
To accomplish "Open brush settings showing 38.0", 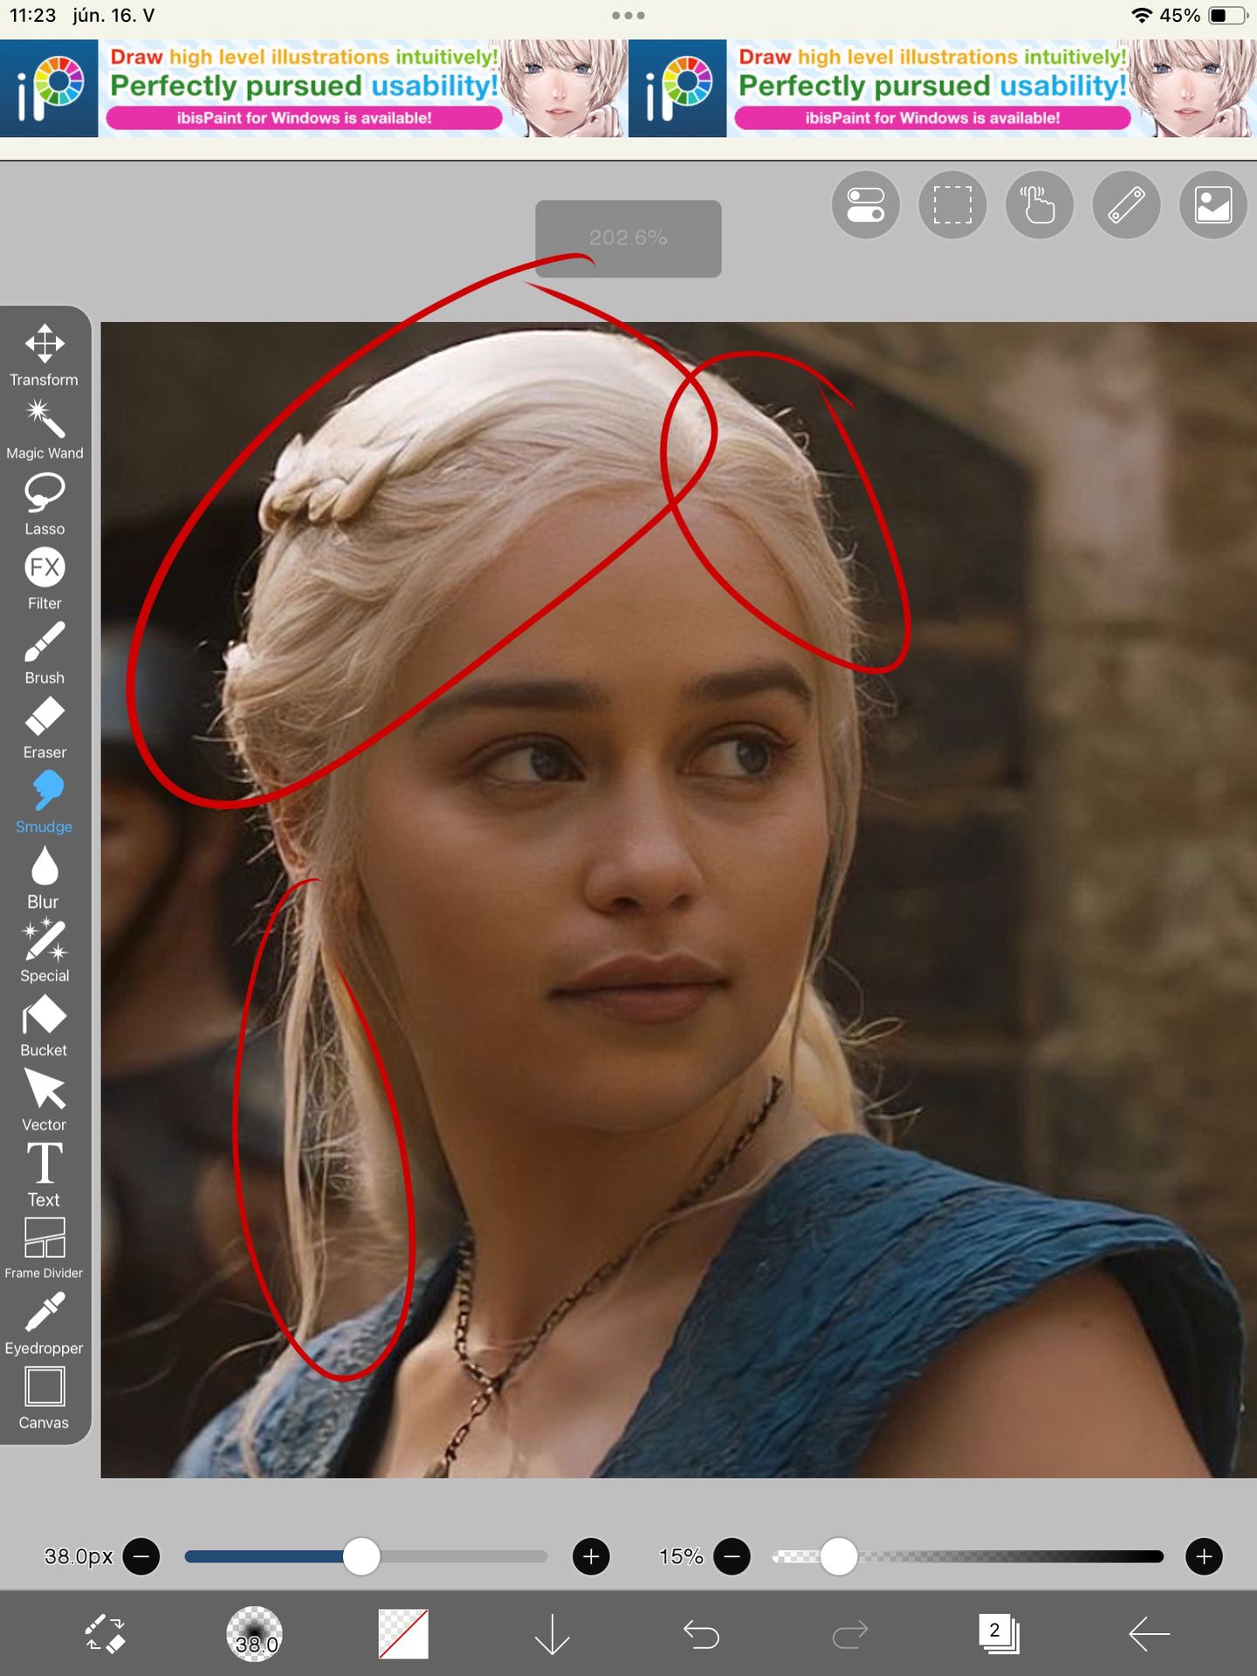I will coord(254,1634).
